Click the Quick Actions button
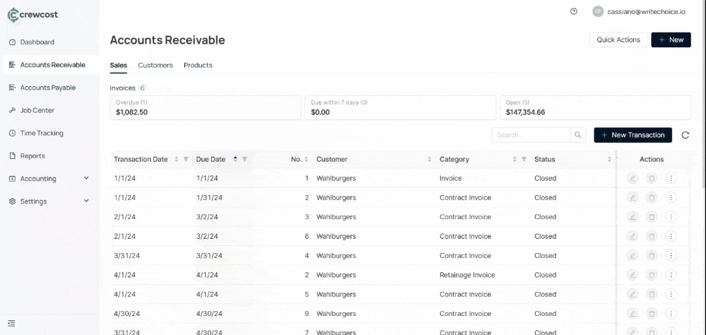 (x=618, y=40)
